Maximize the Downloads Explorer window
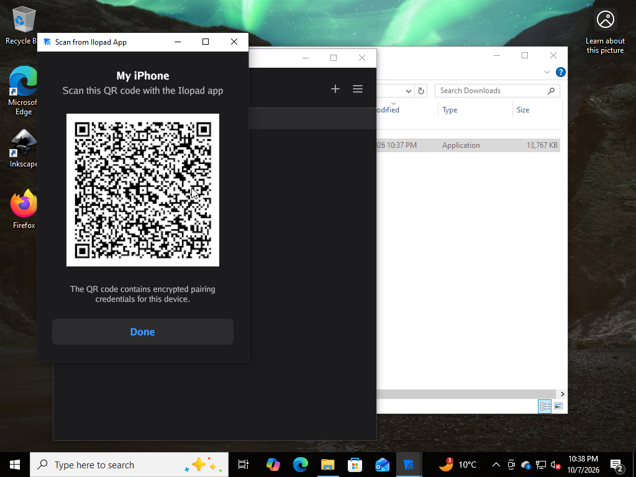This screenshot has width=636, height=477. [524, 55]
